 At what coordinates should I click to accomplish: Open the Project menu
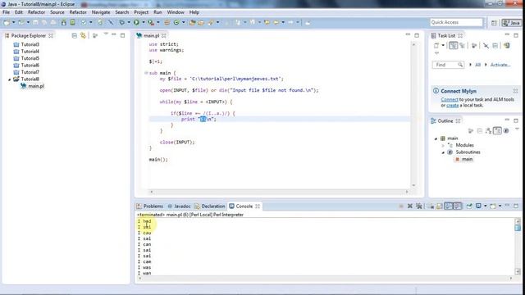tap(141, 12)
